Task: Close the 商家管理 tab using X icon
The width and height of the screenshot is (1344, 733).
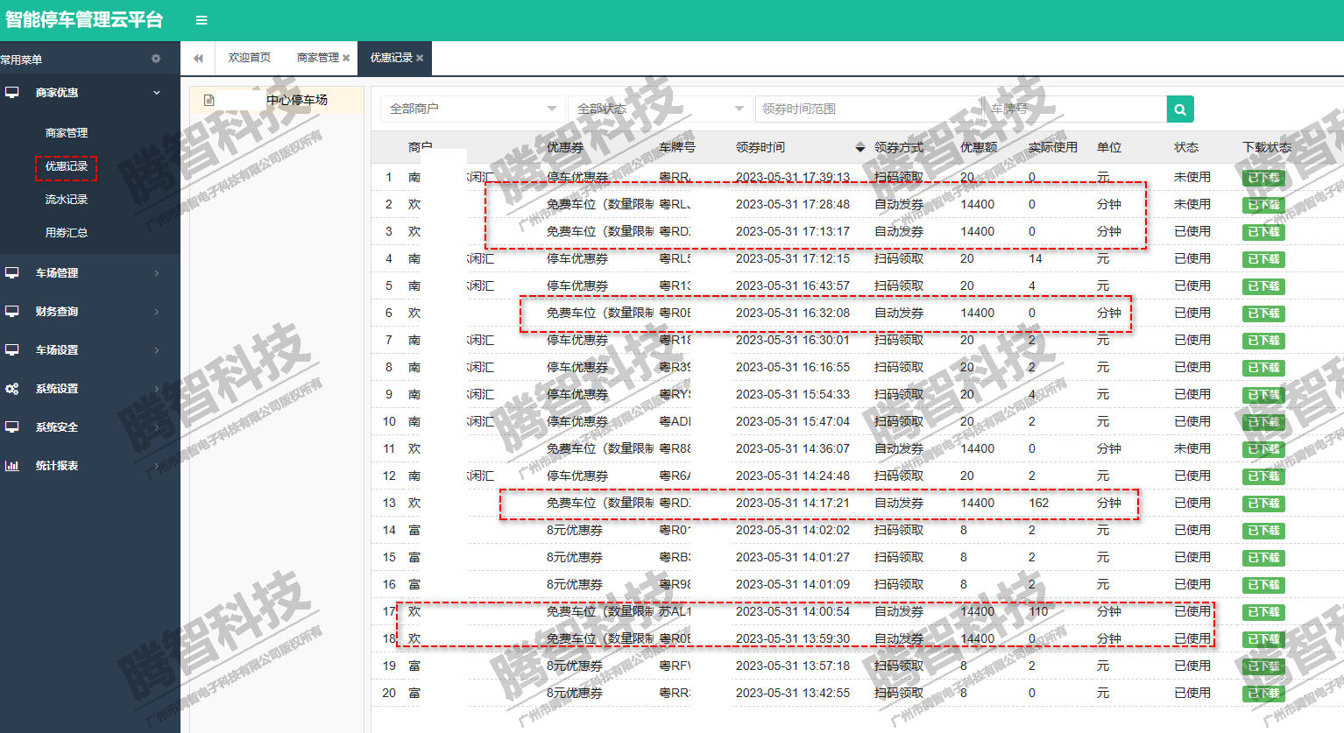Action: (x=346, y=58)
